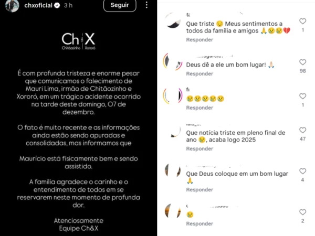Like the 'Que triste' comment
Image resolution: width=315 pixels, height=236 pixels.
[x=302, y=21]
